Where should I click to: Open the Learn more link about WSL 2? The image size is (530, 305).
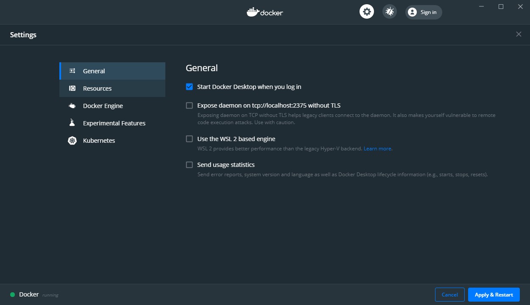377,148
